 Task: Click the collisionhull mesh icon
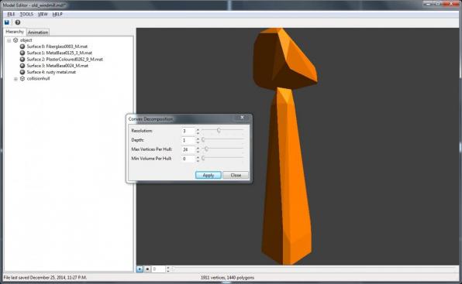point(22,78)
